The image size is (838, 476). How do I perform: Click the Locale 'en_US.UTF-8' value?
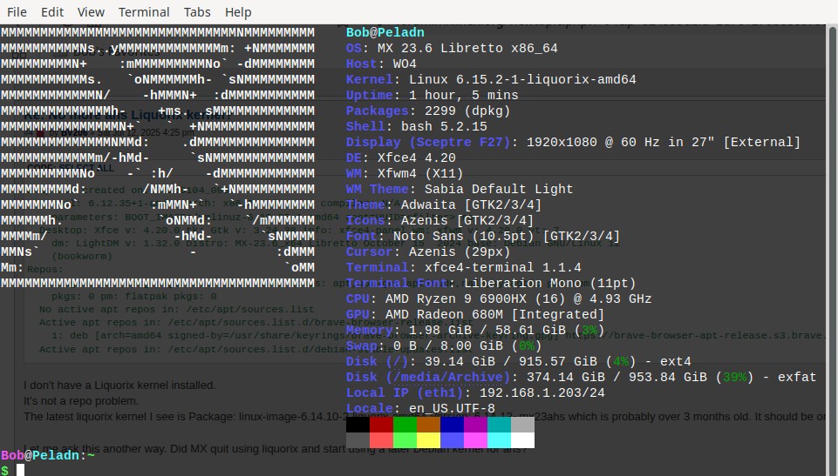tap(452, 408)
